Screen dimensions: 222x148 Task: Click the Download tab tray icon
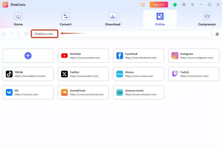pos(113,16)
